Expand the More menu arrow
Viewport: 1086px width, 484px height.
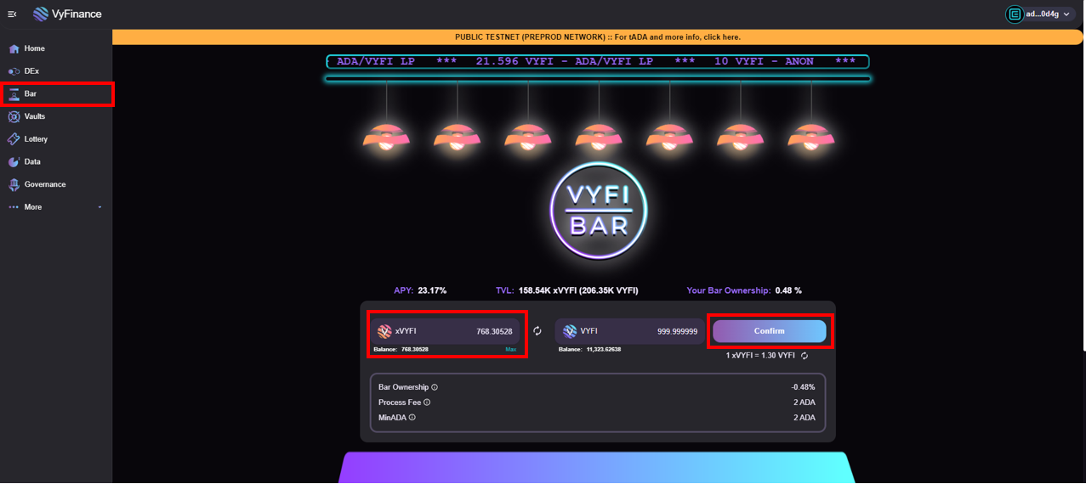(x=100, y=207)
